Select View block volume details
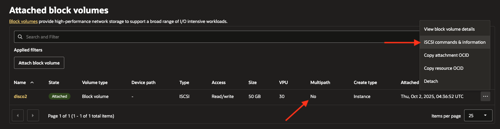Screen dimensions: 500x129 [449, 29]
